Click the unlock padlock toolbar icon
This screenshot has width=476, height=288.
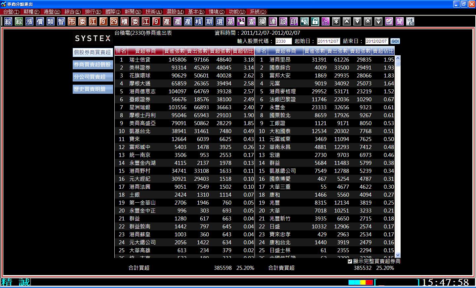(x=315, y=22)
